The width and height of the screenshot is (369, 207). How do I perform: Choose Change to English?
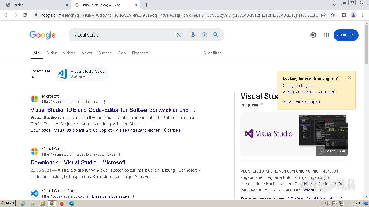click(x=298, y=85)
